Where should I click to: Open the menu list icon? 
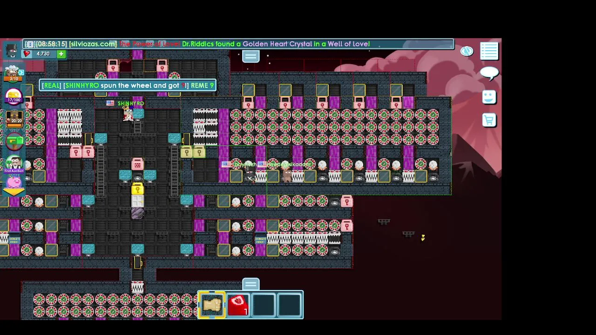click(489, 51)
